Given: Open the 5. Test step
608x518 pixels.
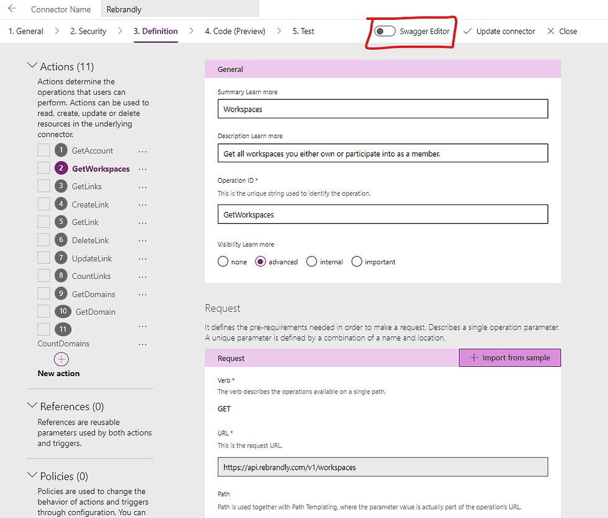Looking at the screenshot, I should tap(303, 31).
